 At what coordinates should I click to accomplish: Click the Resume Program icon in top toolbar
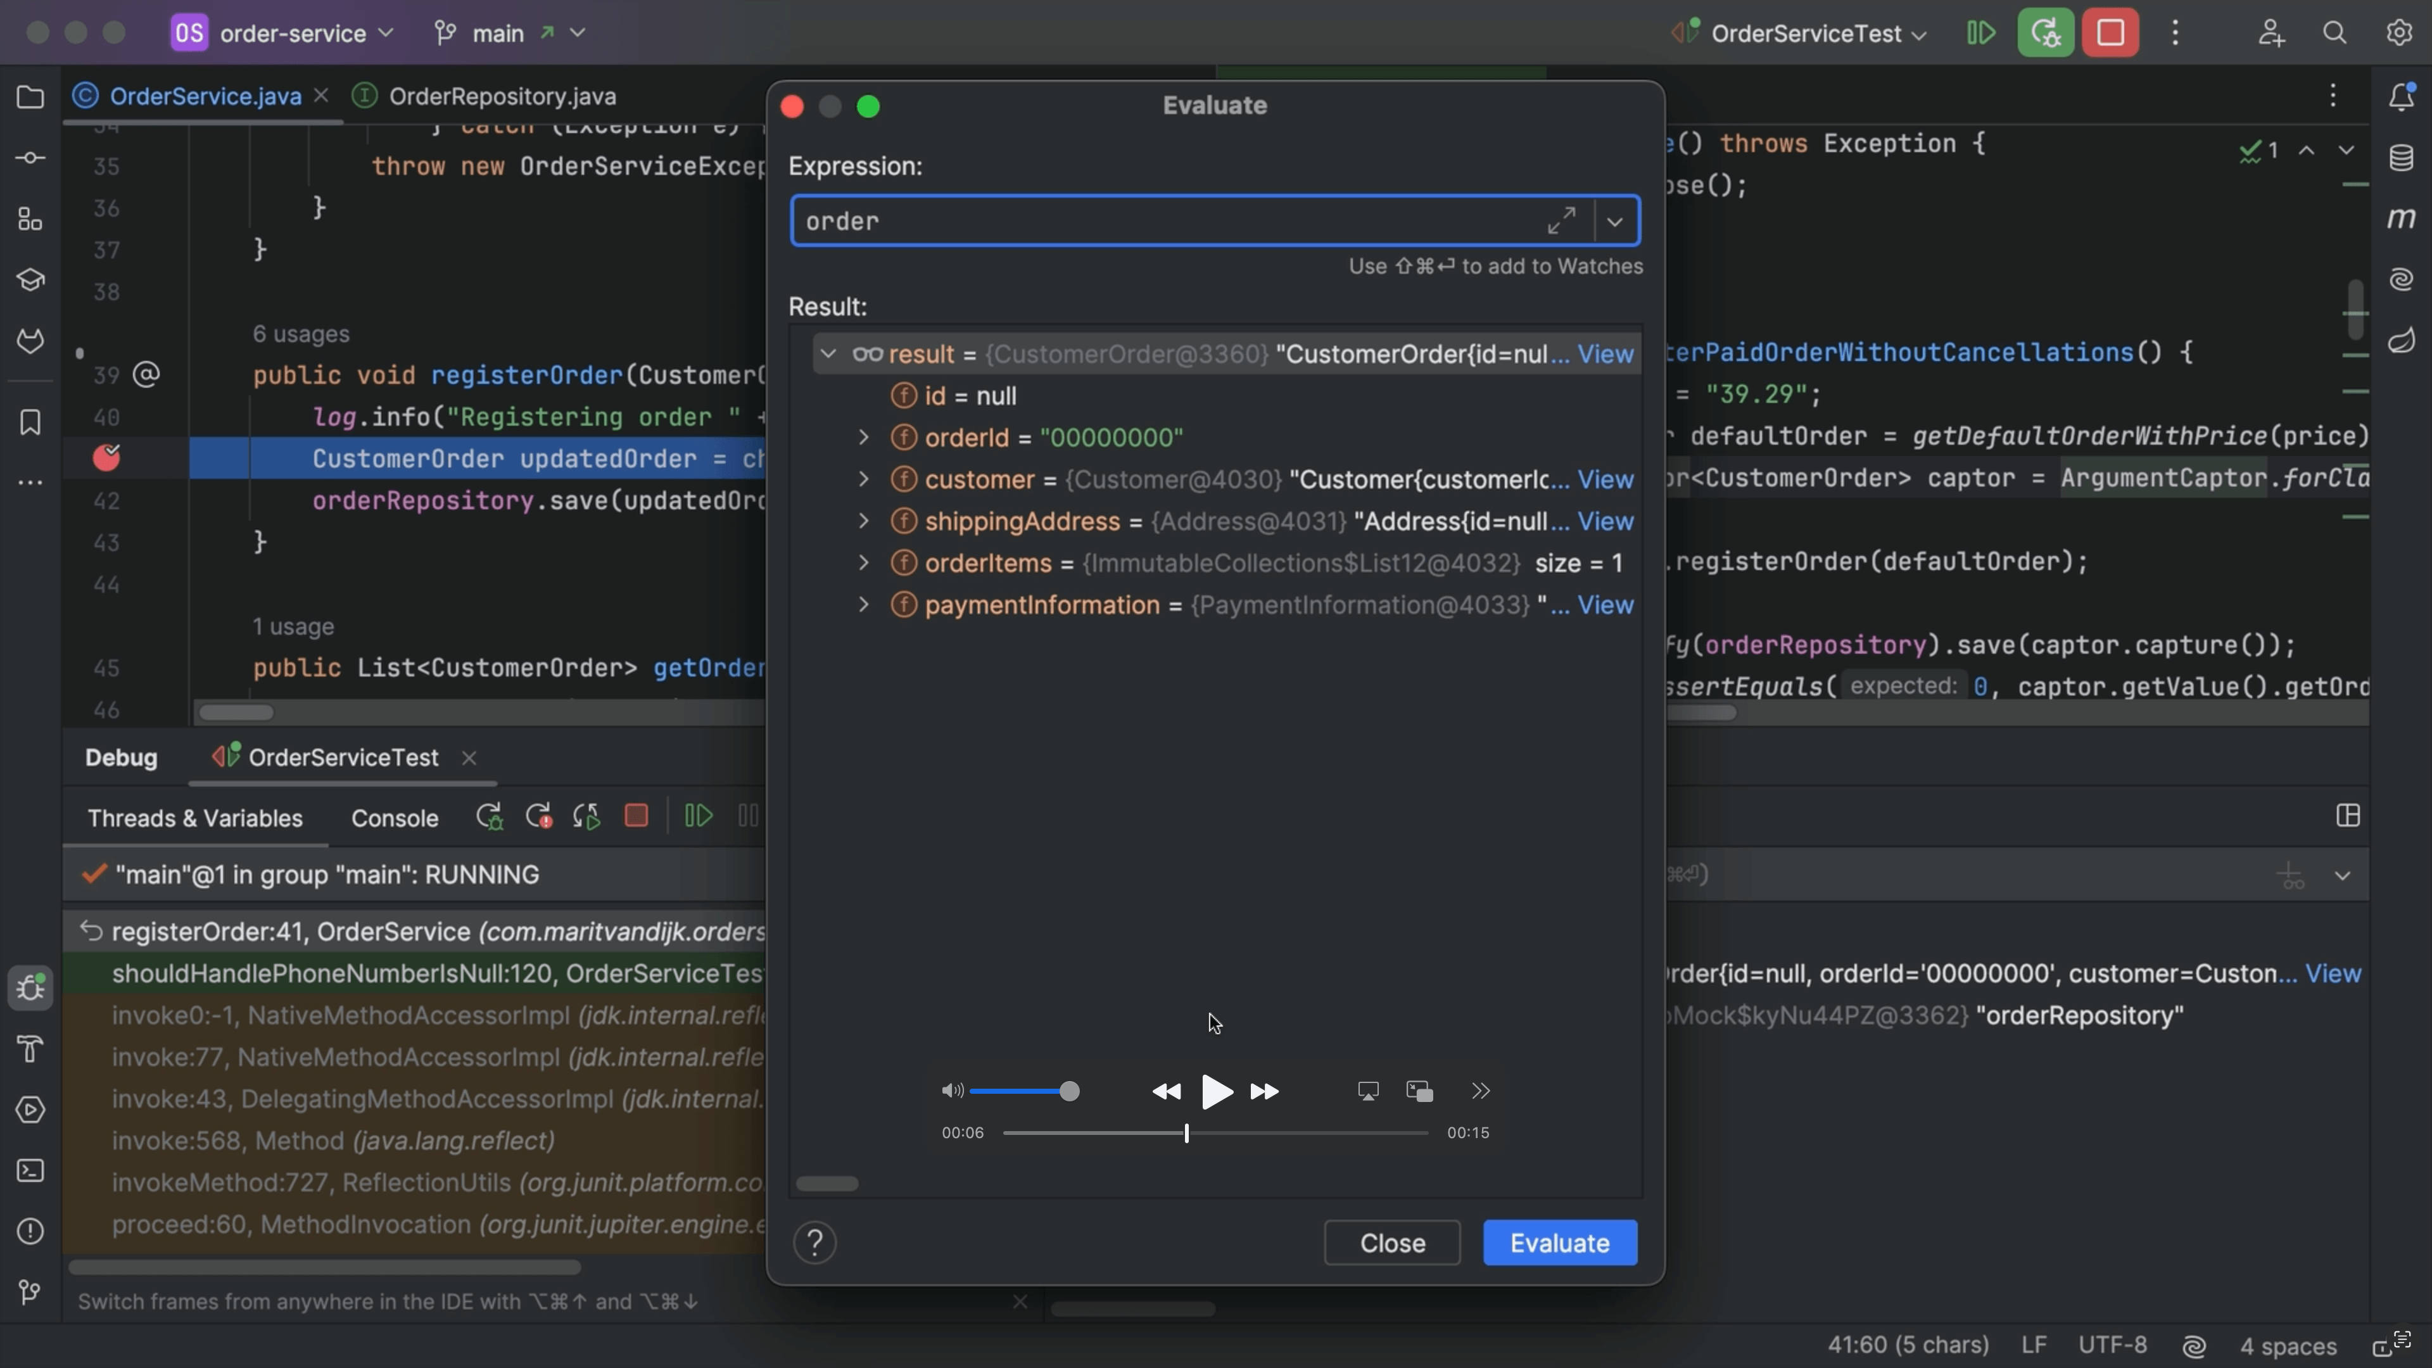pyautogui.click(x=1980, y=33)
